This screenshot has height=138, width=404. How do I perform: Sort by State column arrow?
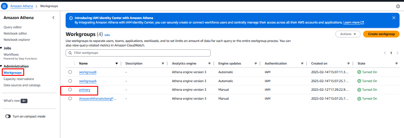pyautogui.click(x=396, y=63)
